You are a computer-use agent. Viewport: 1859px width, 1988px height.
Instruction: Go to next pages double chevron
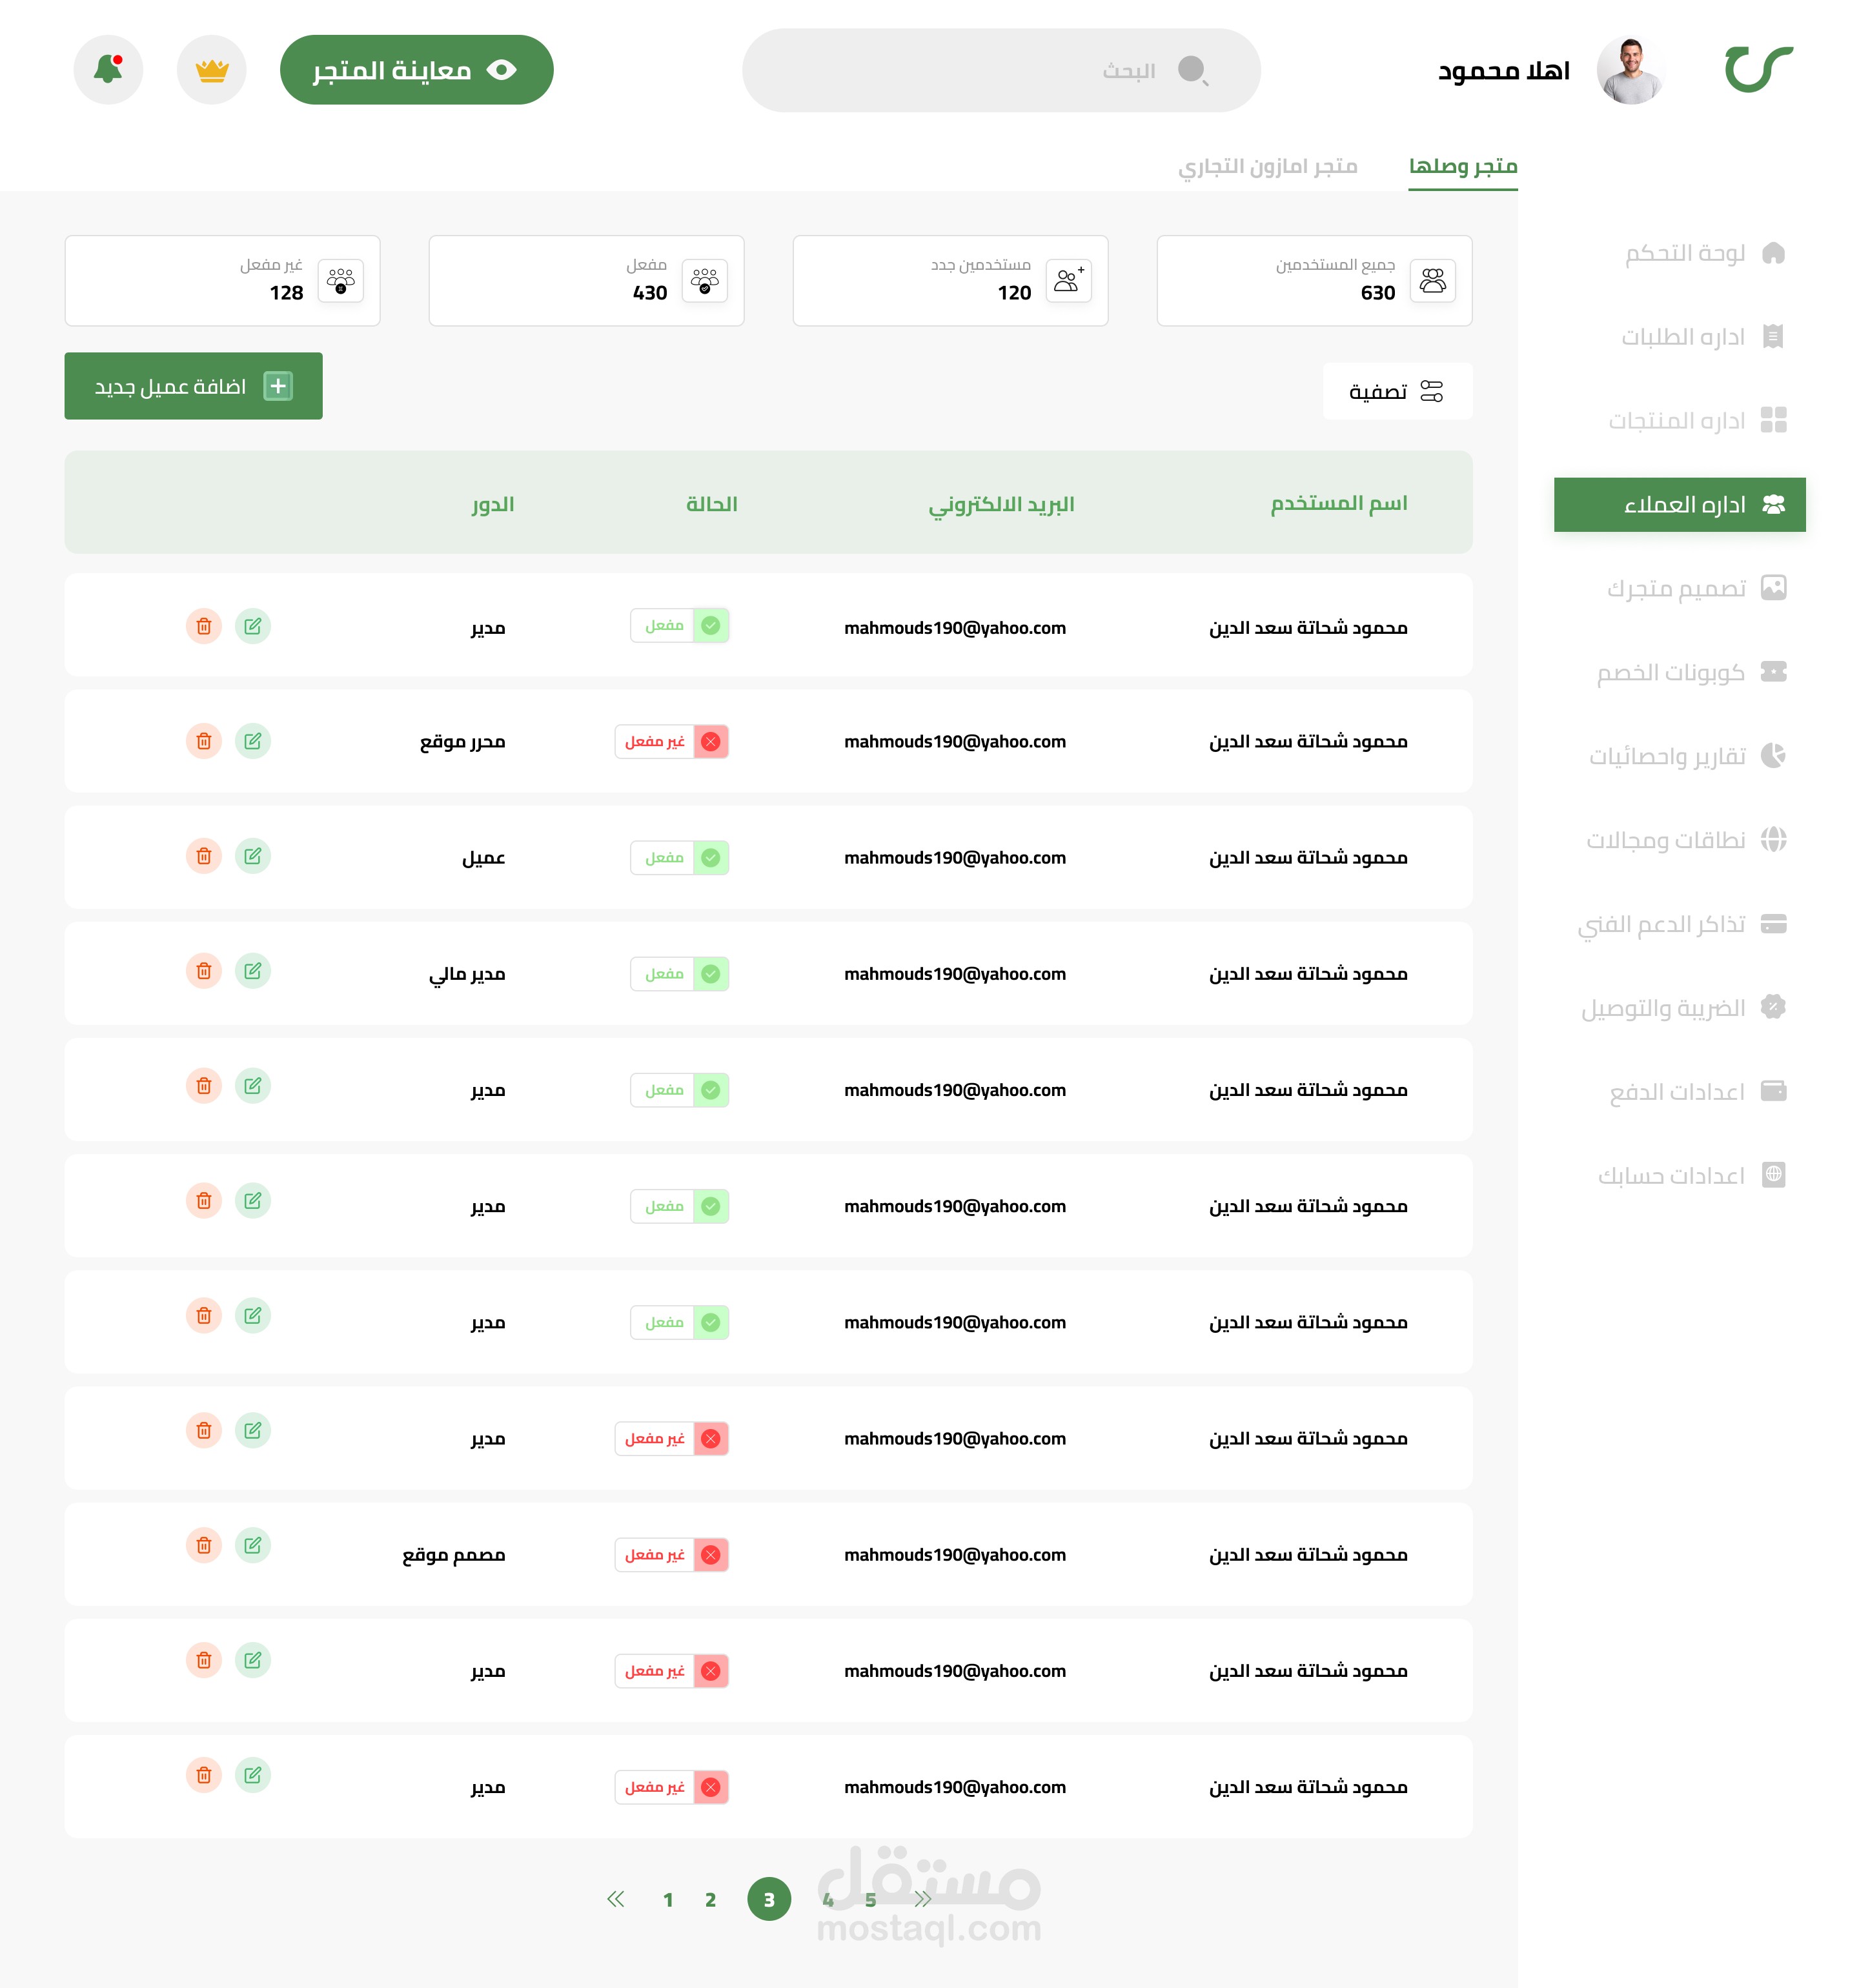coord(922,1899)
